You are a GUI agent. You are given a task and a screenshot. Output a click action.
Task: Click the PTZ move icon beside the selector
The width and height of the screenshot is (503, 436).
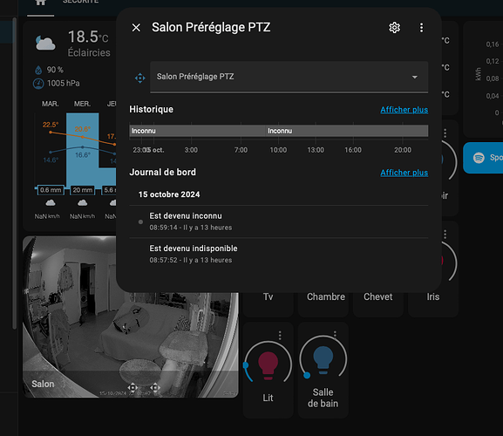click(139, 78)
